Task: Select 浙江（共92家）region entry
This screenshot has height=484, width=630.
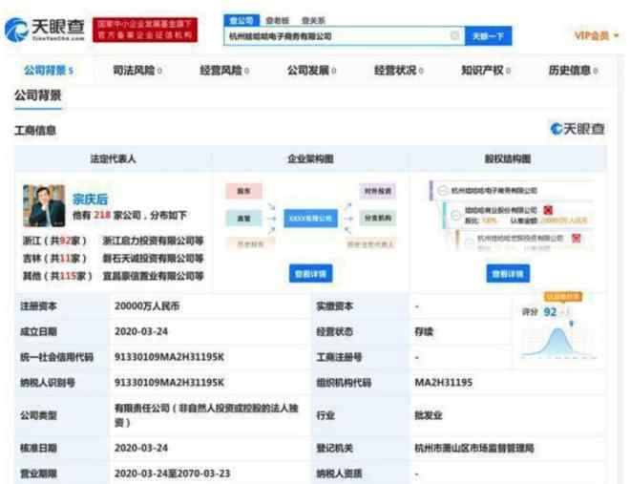Action: (x=54, y=241)
